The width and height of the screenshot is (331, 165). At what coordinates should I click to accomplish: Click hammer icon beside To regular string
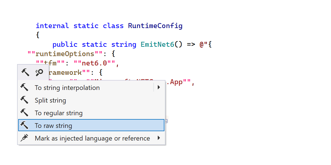[x=25, y=113]
